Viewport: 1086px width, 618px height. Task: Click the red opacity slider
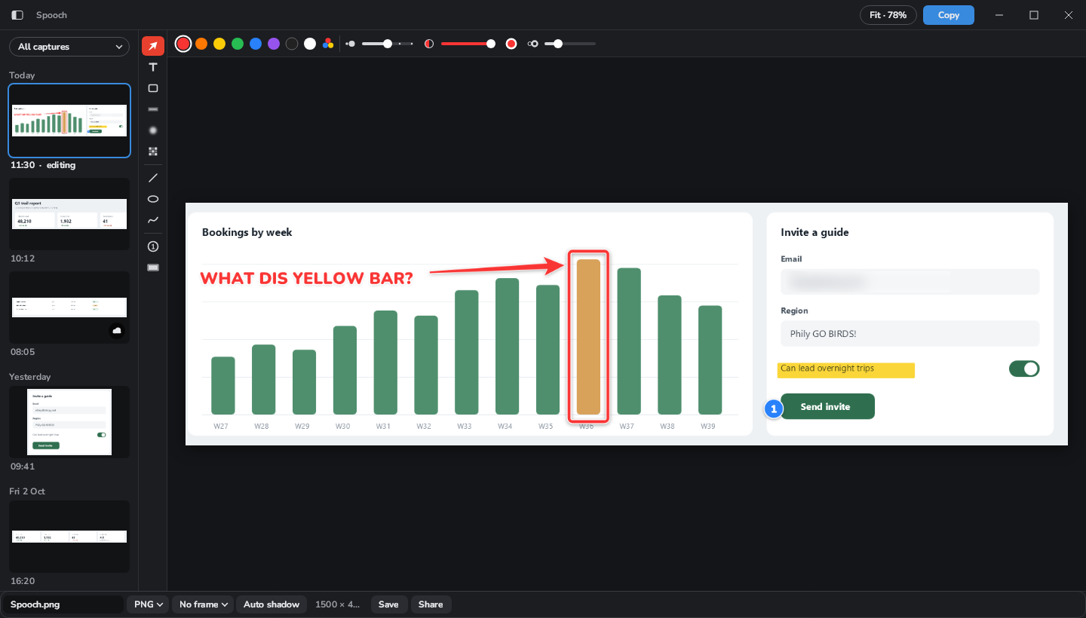point(468,44)
